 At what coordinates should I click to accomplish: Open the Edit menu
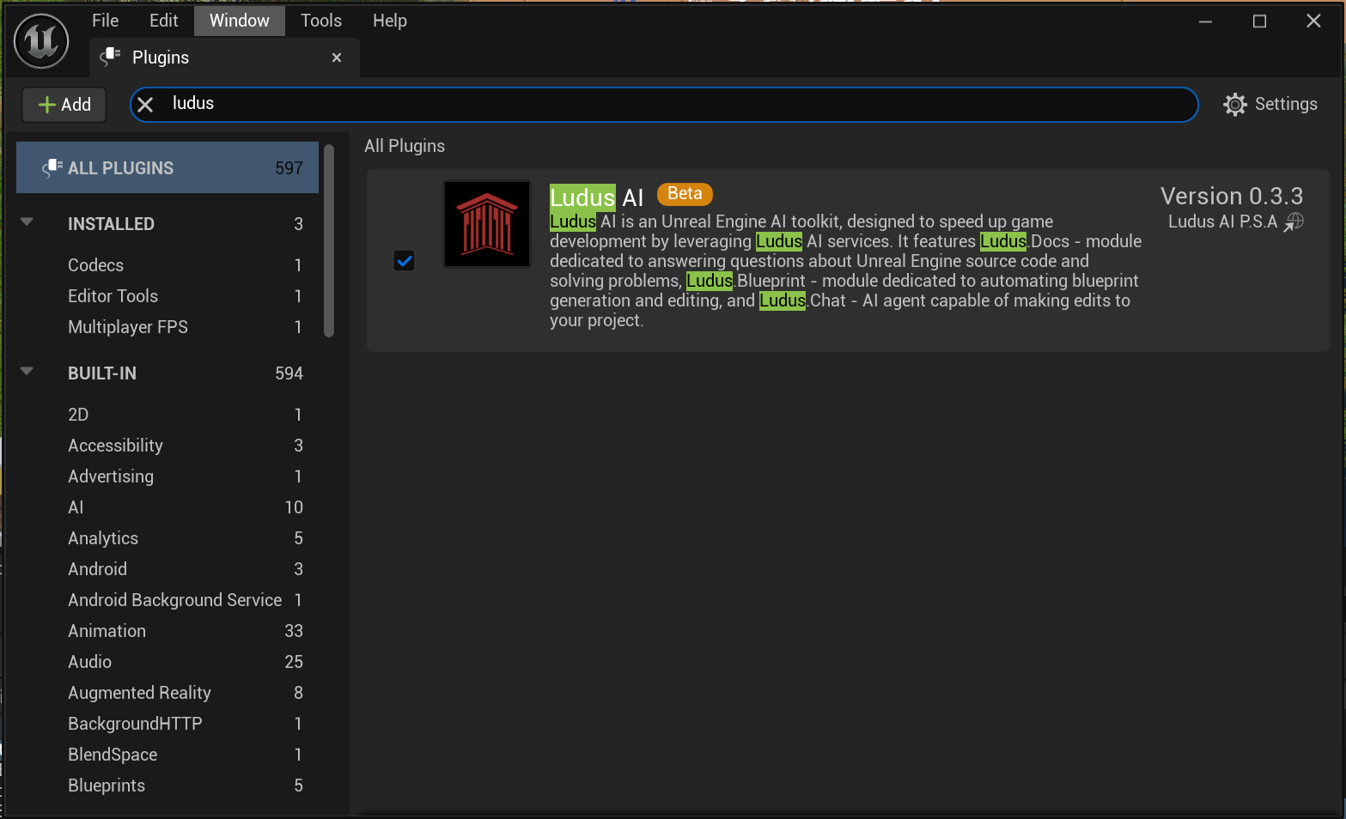point(163,21)
